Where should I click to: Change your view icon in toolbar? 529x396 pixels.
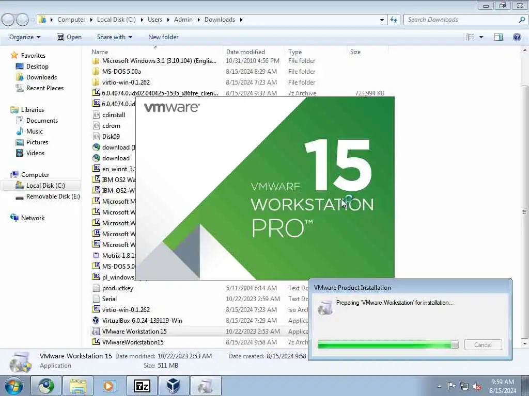coord(470,37)
